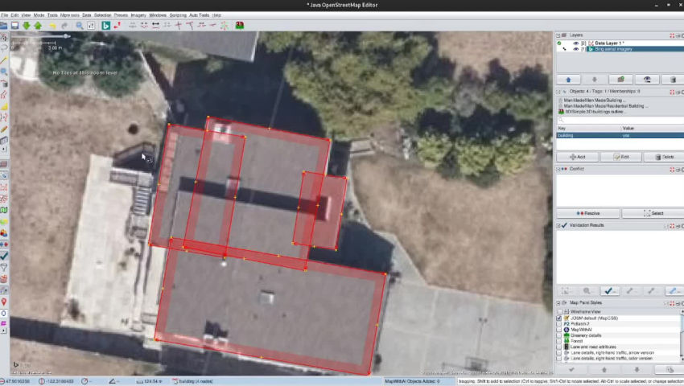This screenshot has height=386, width=684.
Task: Click the red location pin sidebar icon
Action: coord(4,302)
